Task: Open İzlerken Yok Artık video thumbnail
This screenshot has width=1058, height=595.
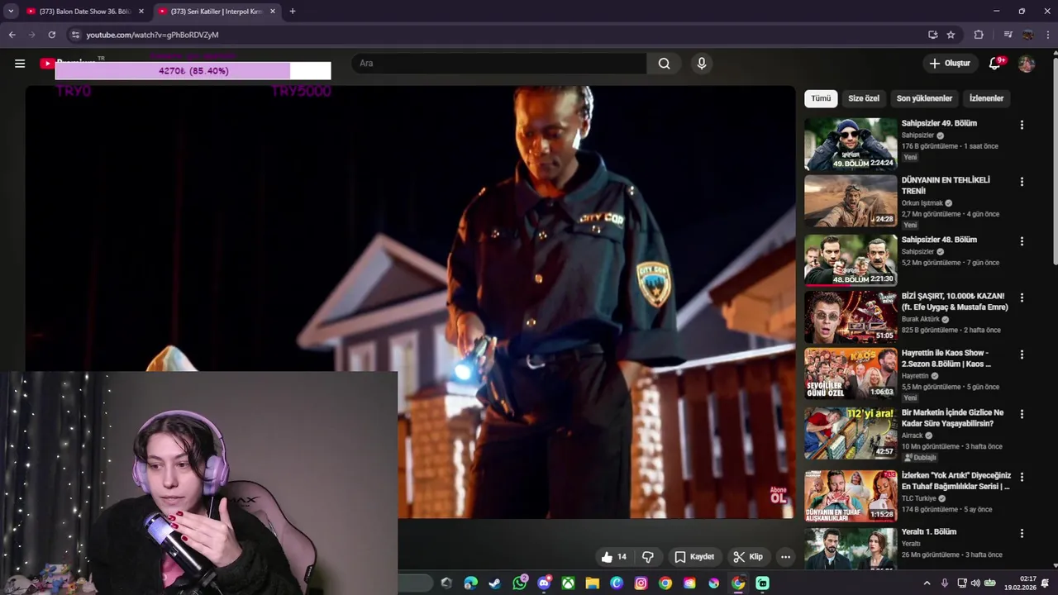Action: tap(851, 496)
